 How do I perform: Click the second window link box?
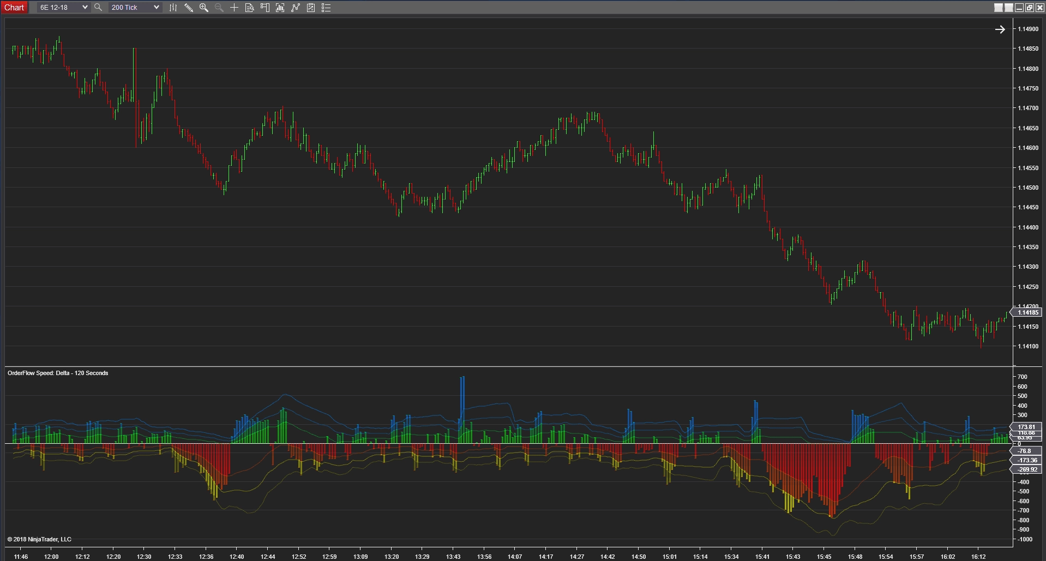[1009, 8]
